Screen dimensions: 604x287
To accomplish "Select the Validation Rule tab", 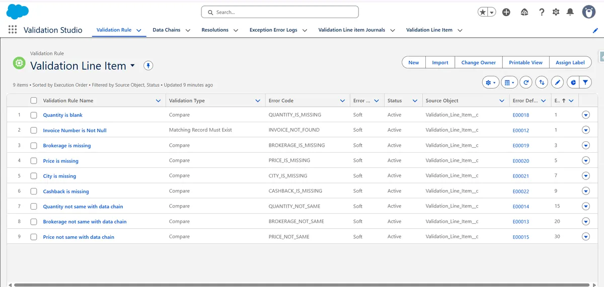I will pyautogui.click(x=114, y=30).
